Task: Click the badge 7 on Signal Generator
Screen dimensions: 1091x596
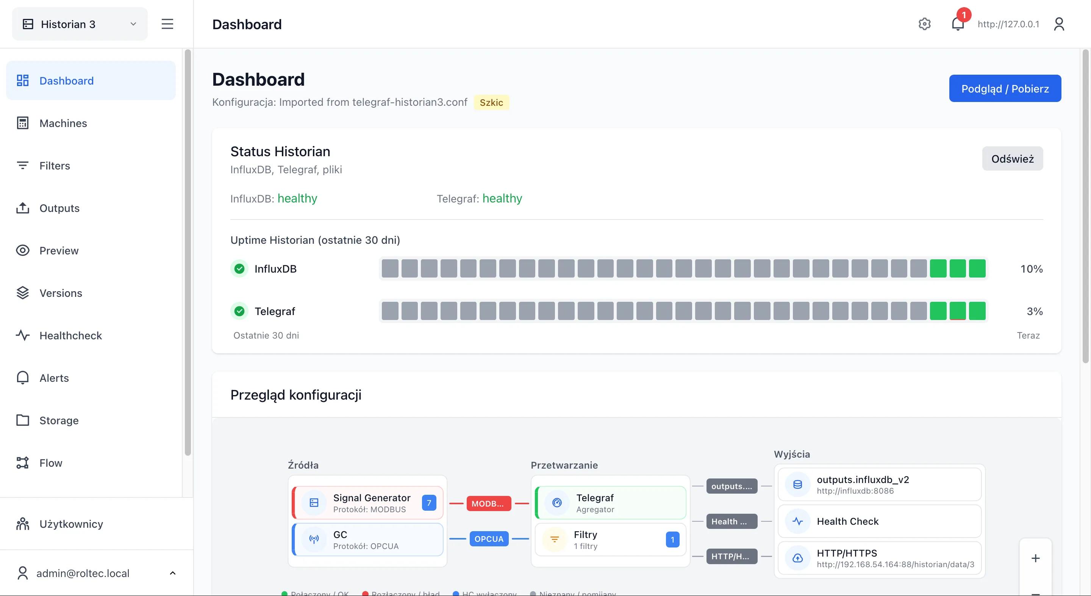Action: 428,503
